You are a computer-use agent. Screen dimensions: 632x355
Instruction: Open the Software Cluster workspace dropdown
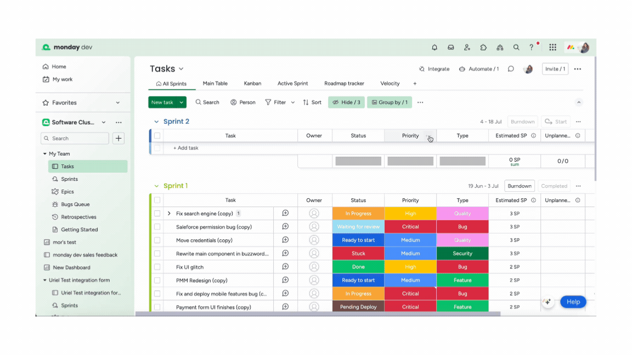pyautogui.click(x=104, y=122)
